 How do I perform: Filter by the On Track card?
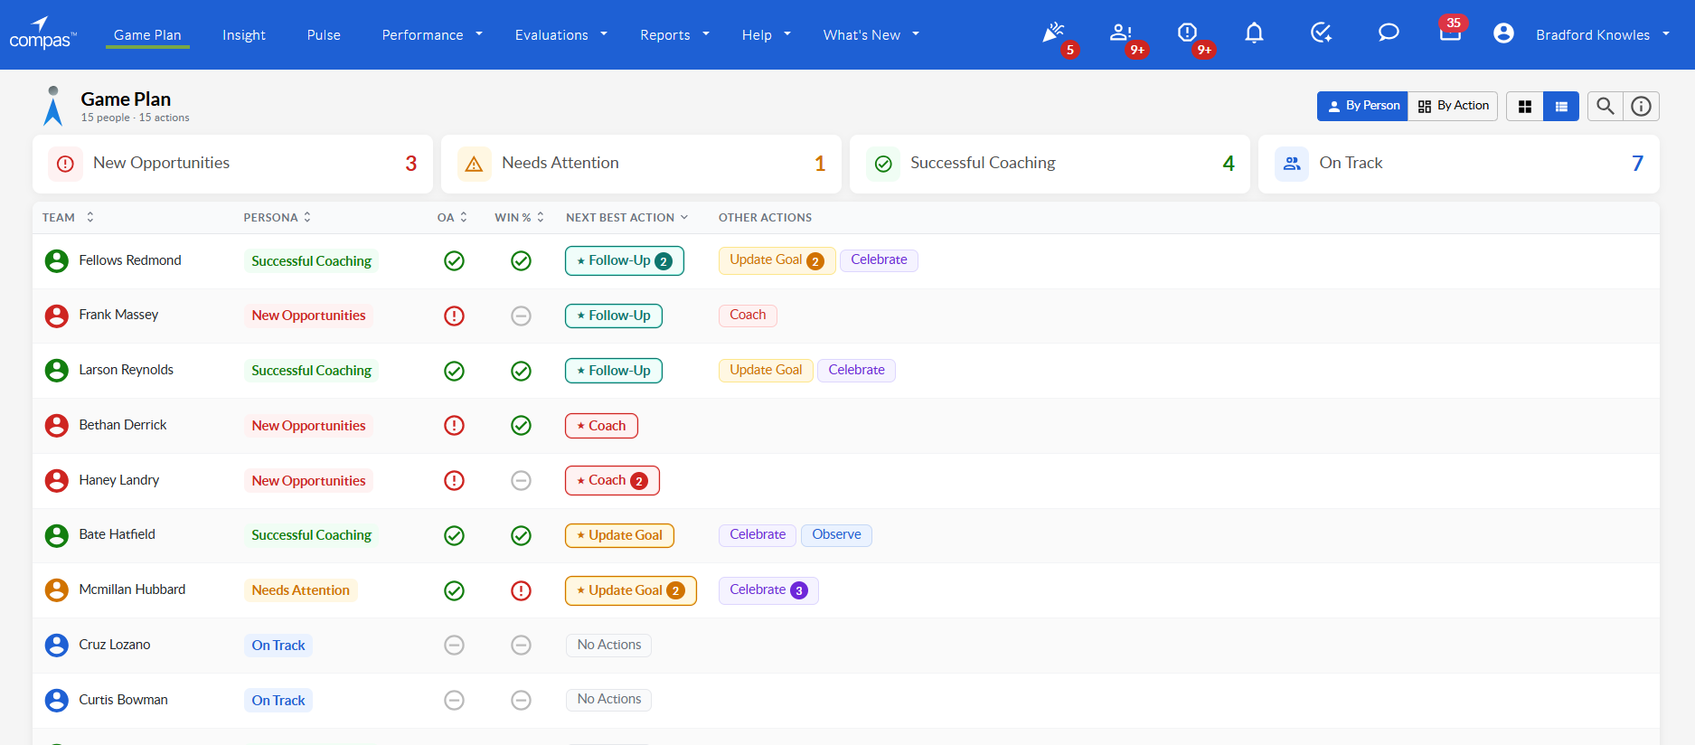point(1459,164)
